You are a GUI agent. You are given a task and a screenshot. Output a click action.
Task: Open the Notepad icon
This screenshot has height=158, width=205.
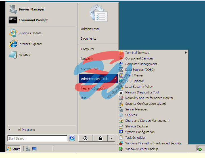pos(13,55)
